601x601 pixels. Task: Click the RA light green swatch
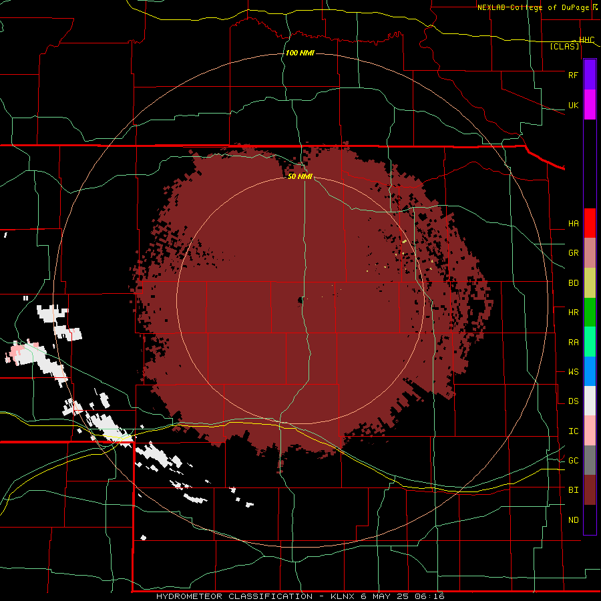click(590, 342)
